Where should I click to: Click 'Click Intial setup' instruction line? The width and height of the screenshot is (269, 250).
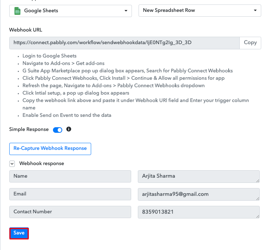76,93
